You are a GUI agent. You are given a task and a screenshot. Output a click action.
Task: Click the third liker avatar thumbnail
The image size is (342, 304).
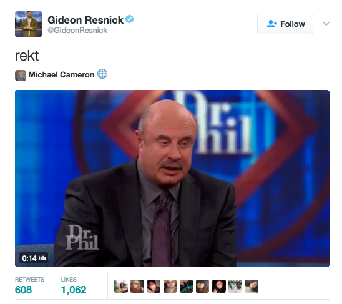(154, 286)
